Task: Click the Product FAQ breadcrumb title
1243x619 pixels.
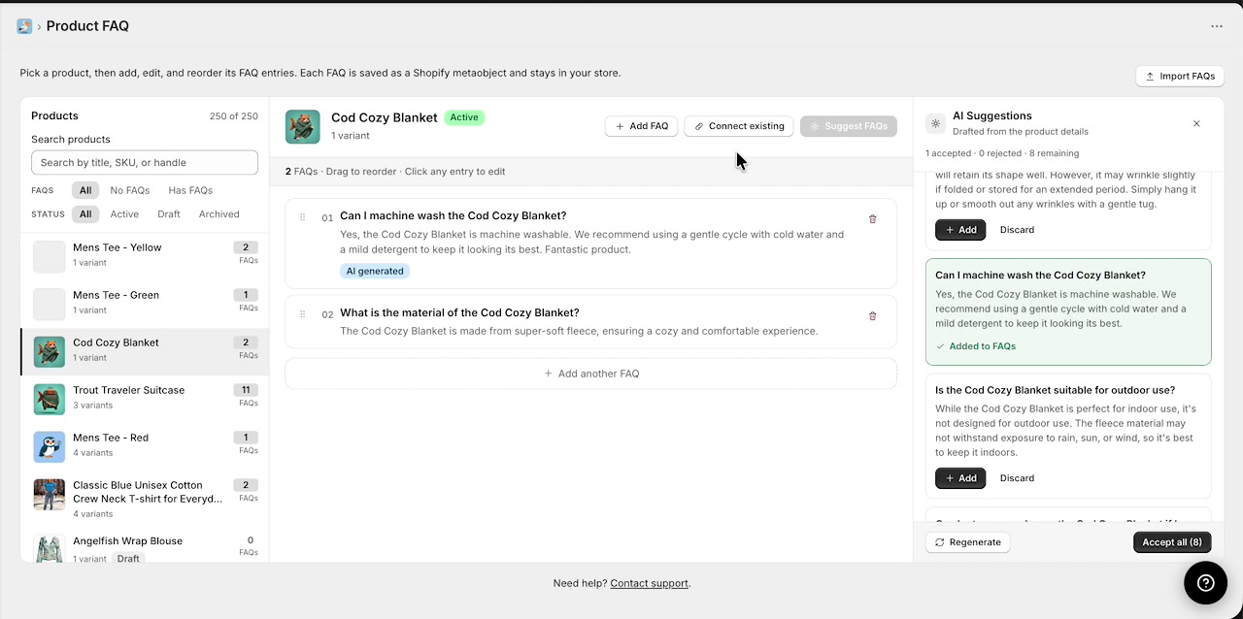Action: click(87, 26)
